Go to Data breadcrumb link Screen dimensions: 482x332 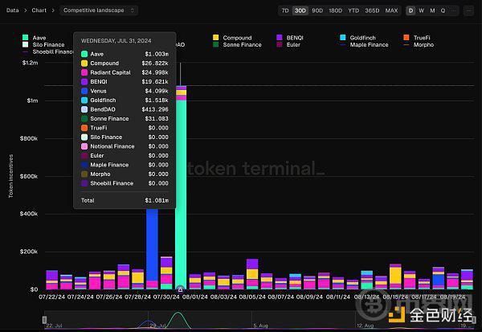click(x=13, y=10)
